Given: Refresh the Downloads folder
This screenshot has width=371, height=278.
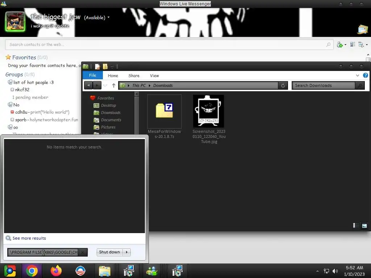Looking at the screenshot, I should 283,85.
